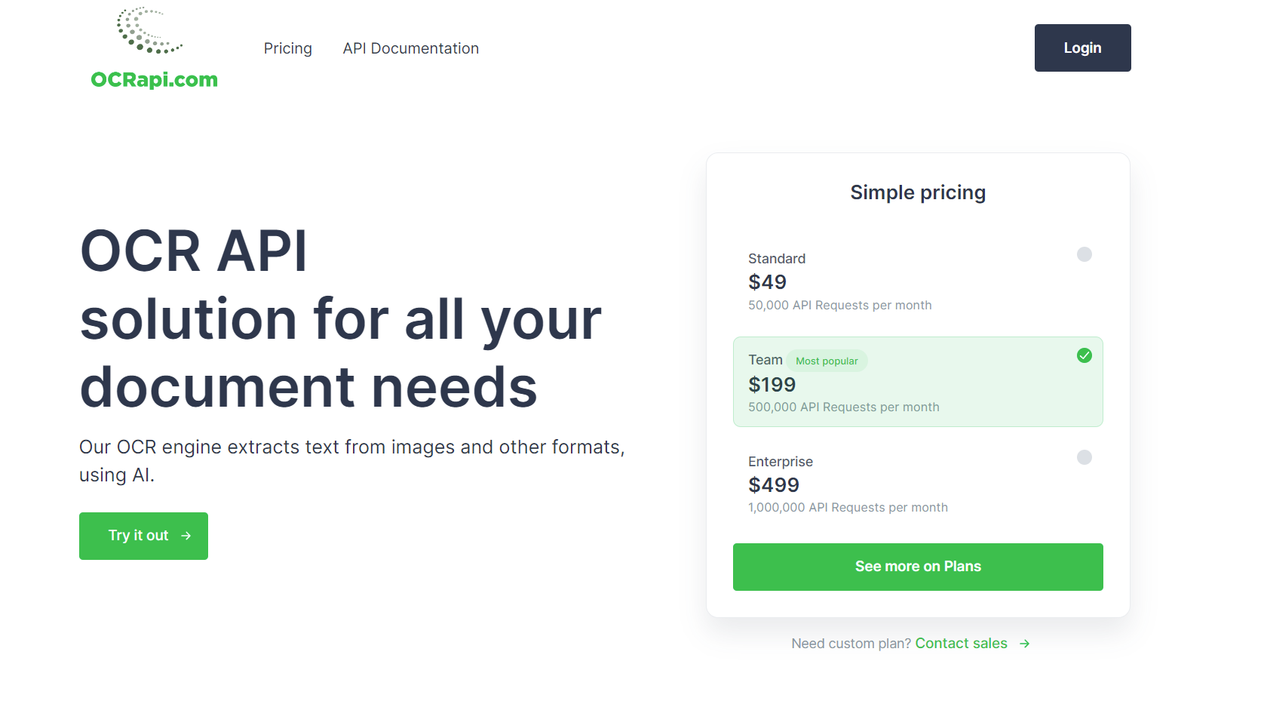The image size is (1264, 707).
Task: Click the Most popular badge
Action: (x=827, y=361)
